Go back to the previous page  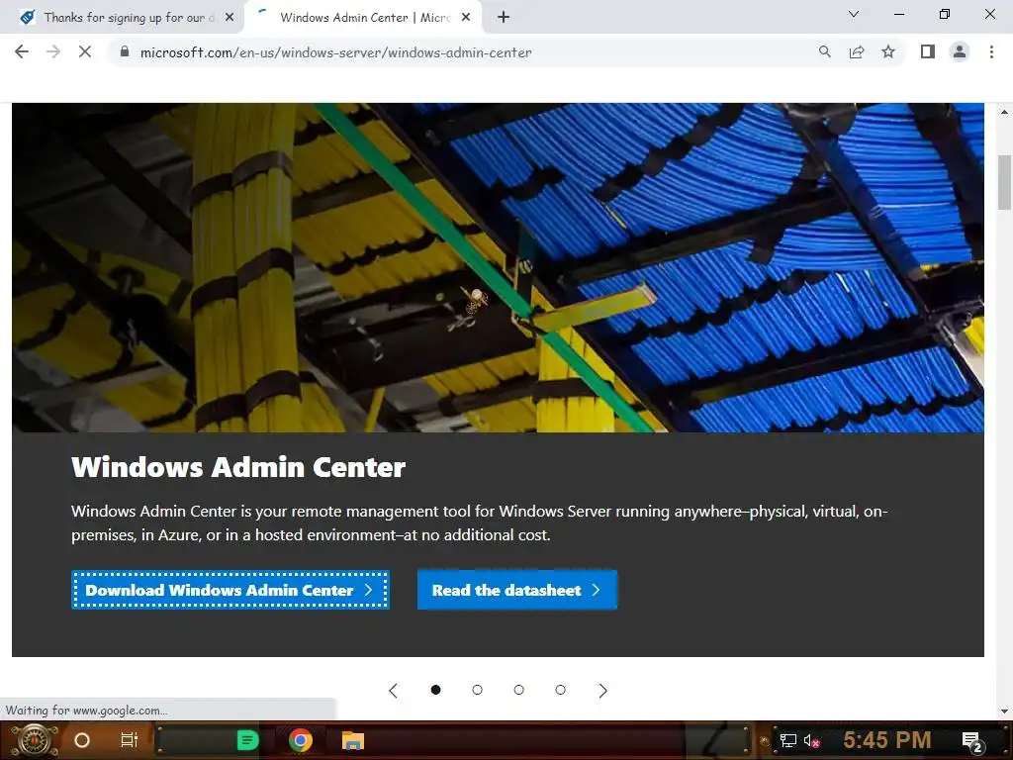22,51
